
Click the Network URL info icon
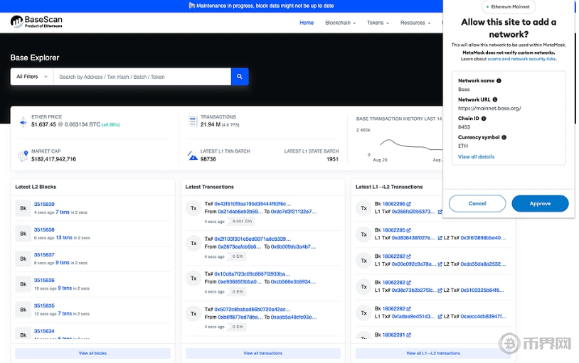[495, 99]
